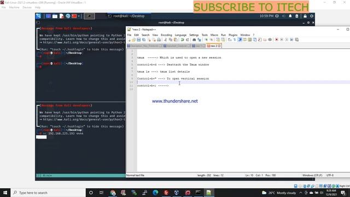Click the 'Windows (CR LF)' status bar entry
Screen dimensions: 350x197
pos(312,175)
